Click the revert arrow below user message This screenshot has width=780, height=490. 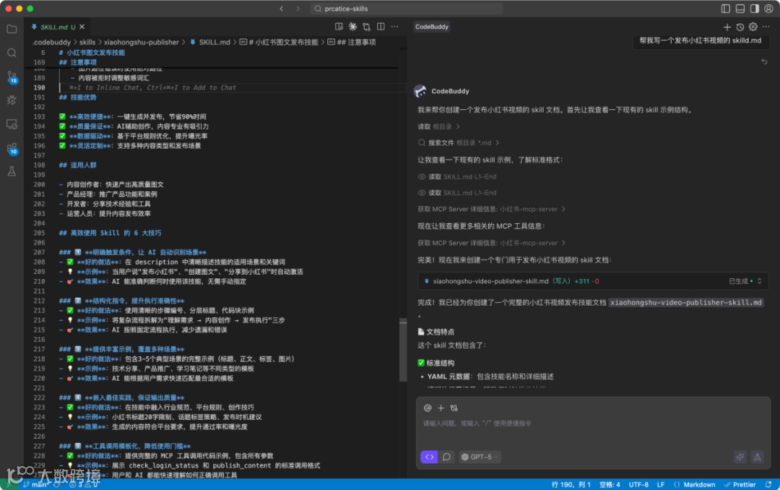click(x=765, y=61)
